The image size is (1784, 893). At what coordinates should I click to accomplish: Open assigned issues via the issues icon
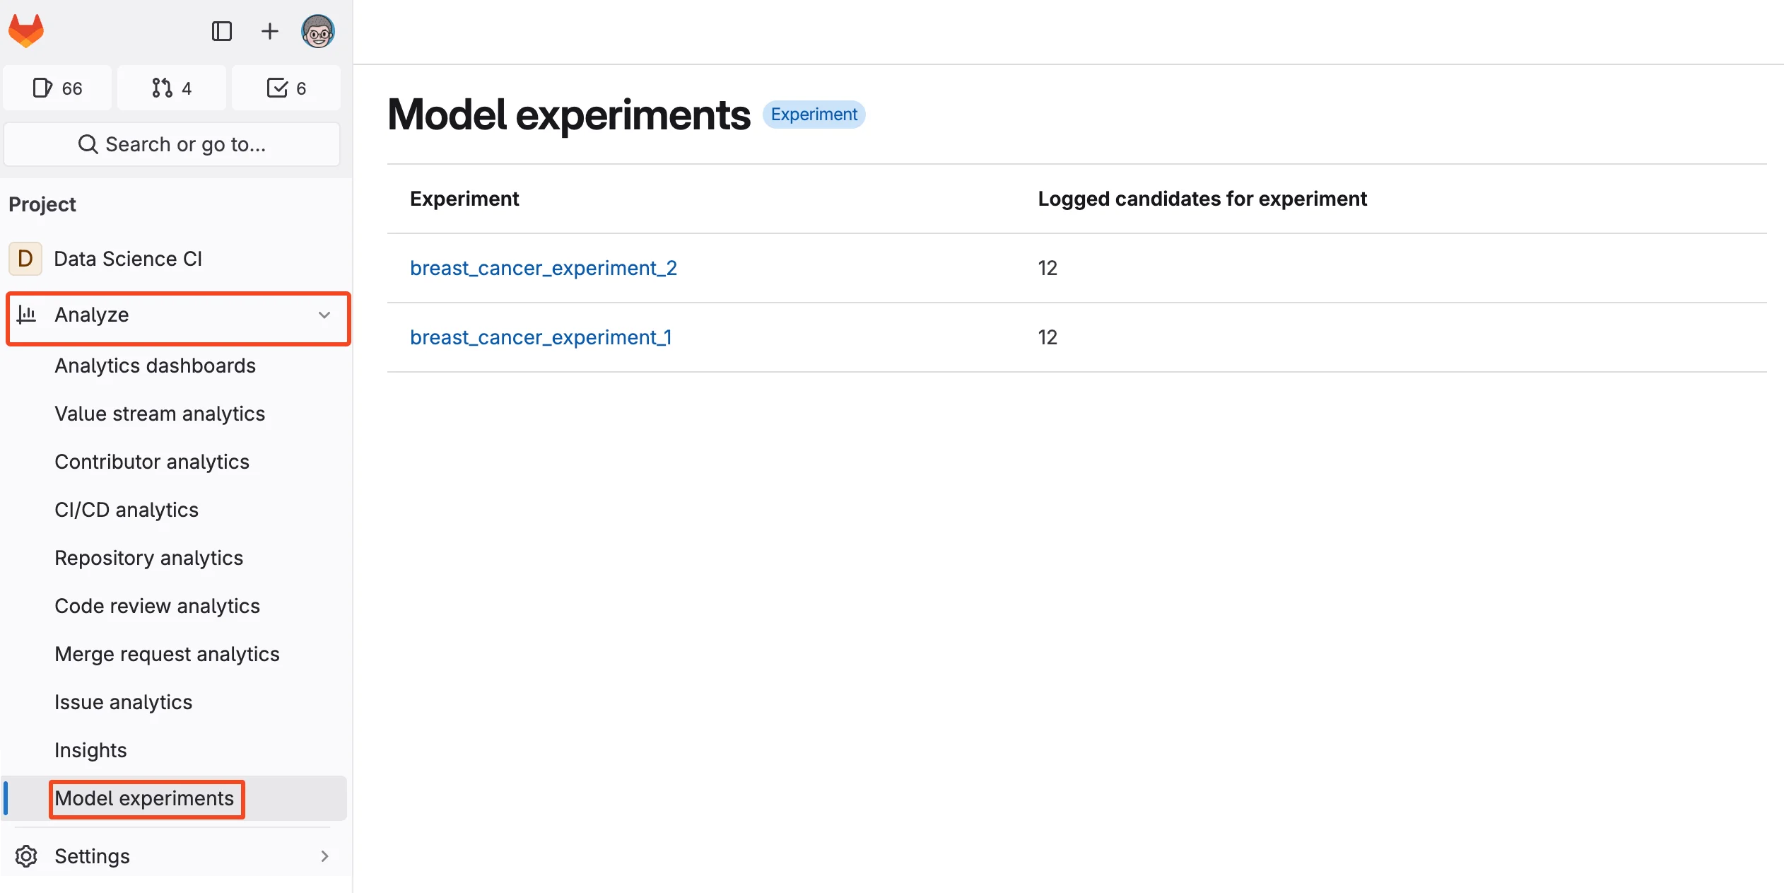(57, 88)
